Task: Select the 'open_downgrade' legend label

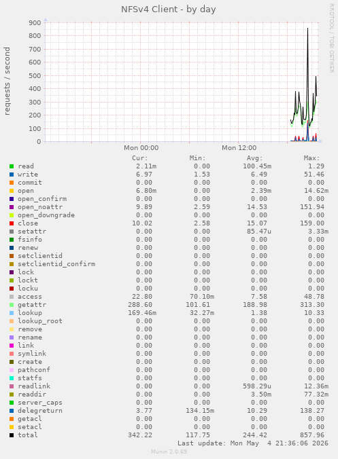Action: pos(46,215)
